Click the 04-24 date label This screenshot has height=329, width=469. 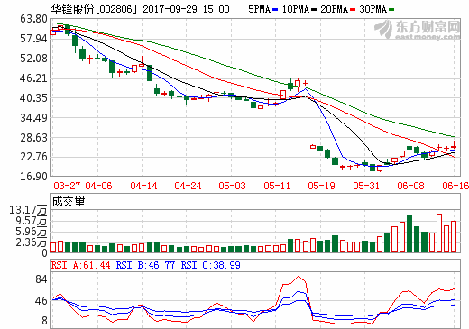point(188,186)
